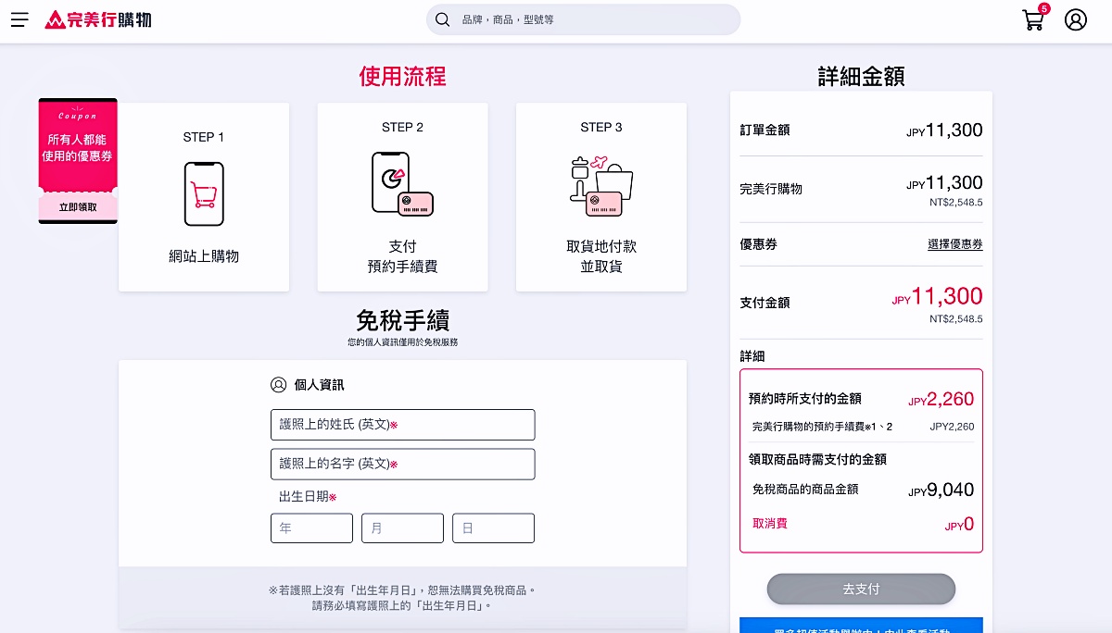Open the shopping cart icon
This screenshot has height=633, width=1112.
(x=1032, y=20)
